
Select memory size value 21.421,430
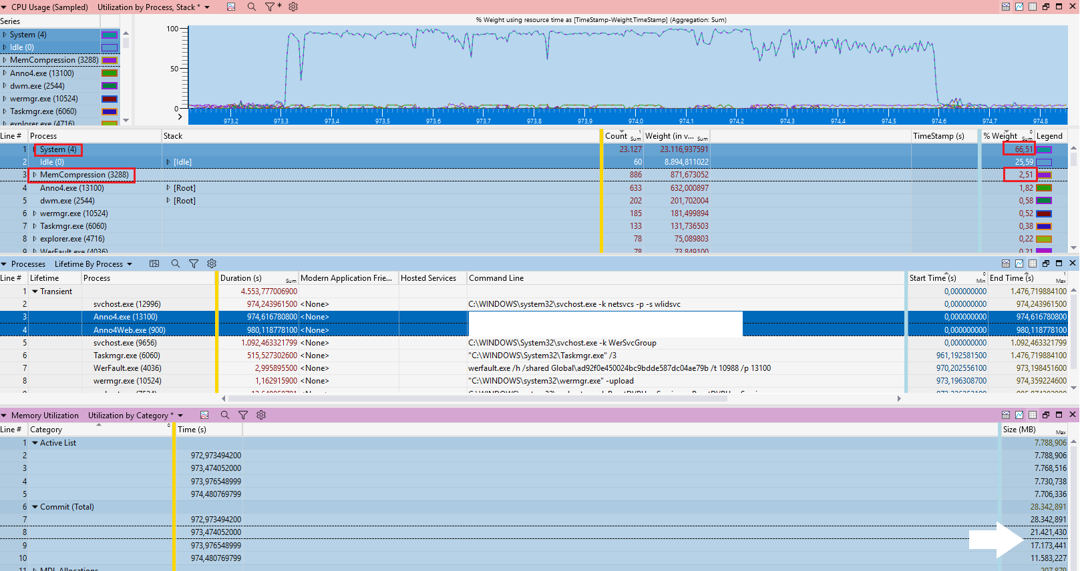[x=1048, y=532]
